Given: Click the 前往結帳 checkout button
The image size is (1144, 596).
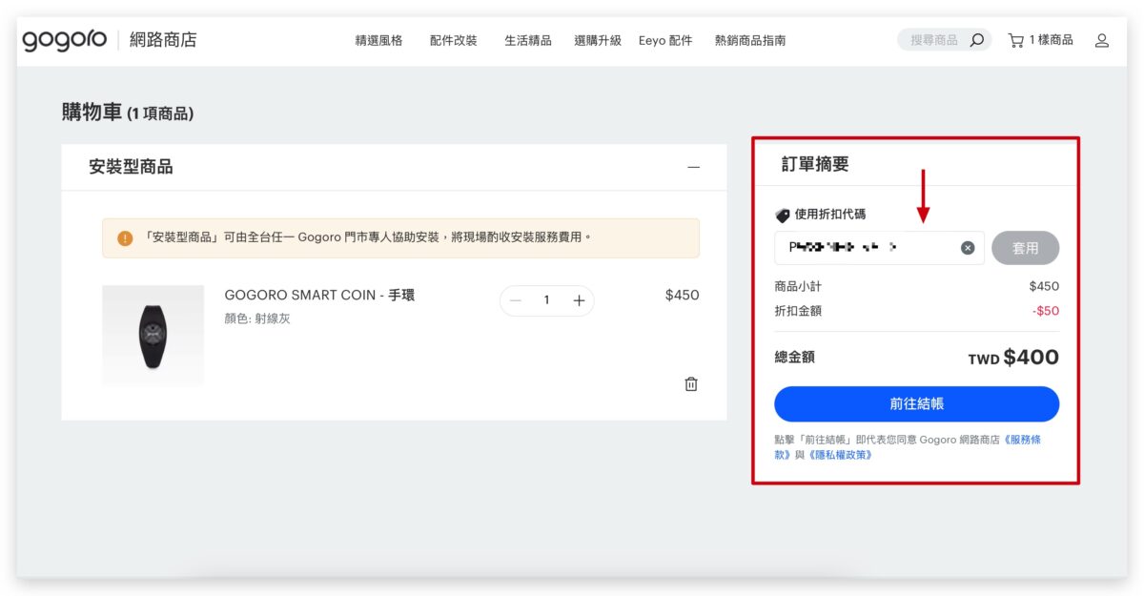Looking at the screenshot, I should click(916, 403).
